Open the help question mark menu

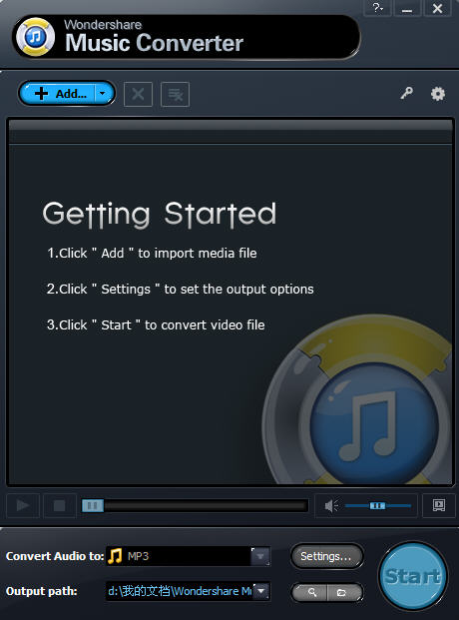(377, 8)
